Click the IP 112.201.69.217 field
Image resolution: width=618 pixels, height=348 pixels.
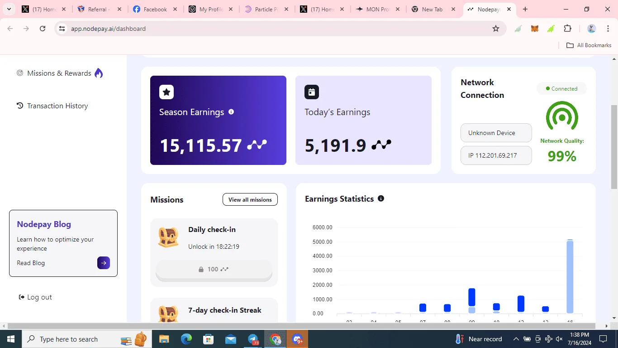coord(496,155)
